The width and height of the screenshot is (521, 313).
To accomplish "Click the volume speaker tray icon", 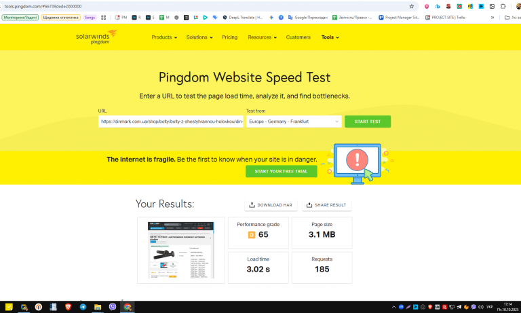I will tap(481, 307).
